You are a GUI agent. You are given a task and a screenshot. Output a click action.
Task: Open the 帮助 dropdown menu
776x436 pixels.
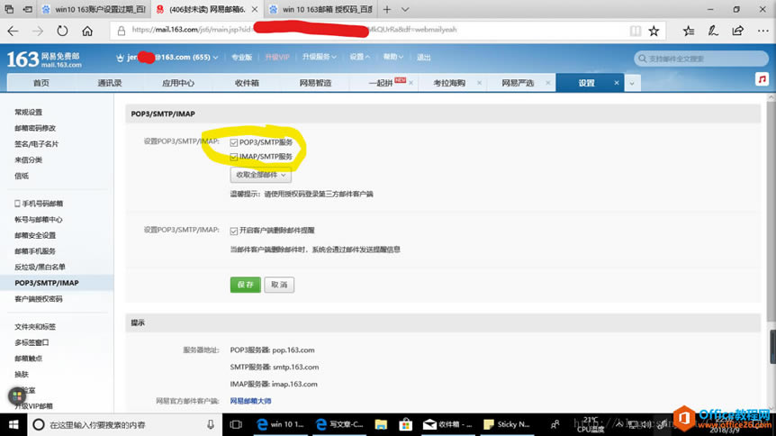pyautogui.click(x=393, y=57)
